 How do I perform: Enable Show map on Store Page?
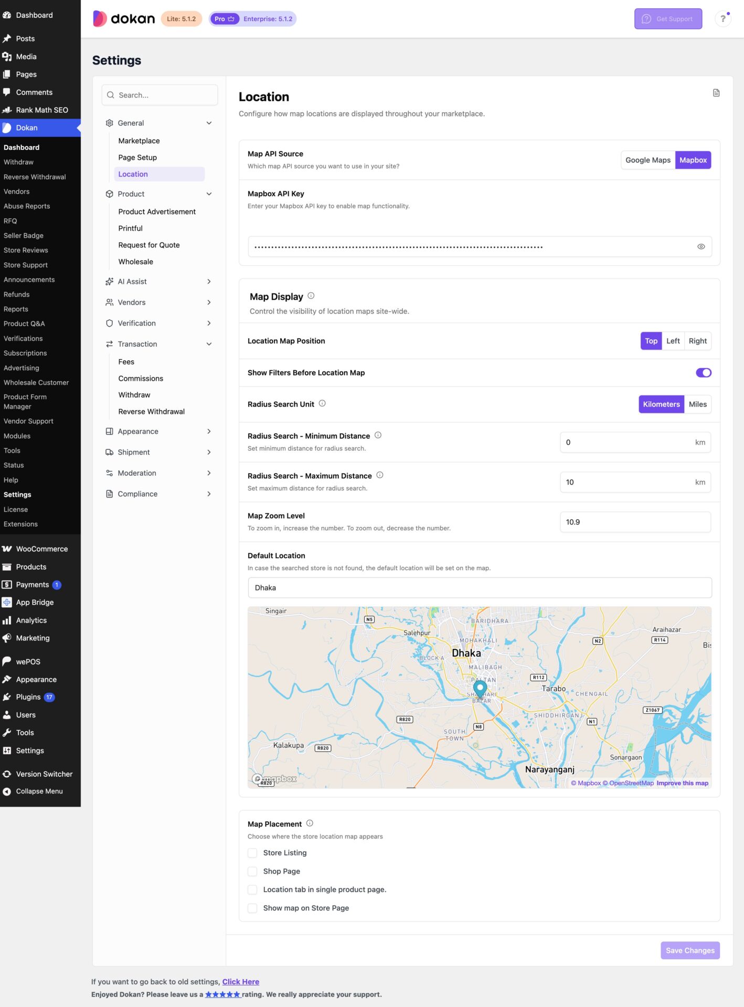tap(252, 908)
